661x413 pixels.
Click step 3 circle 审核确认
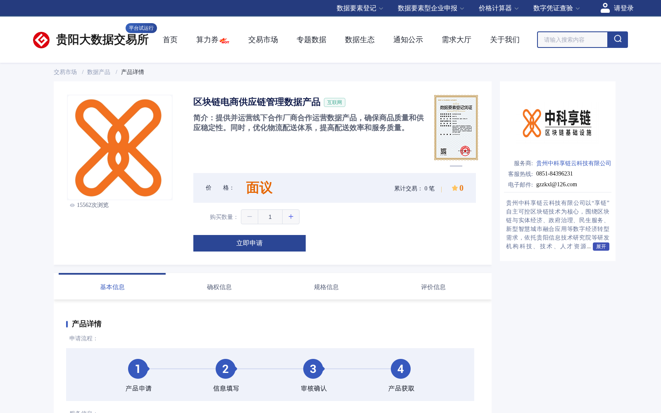pyautogui.click(x=313, y=369)
